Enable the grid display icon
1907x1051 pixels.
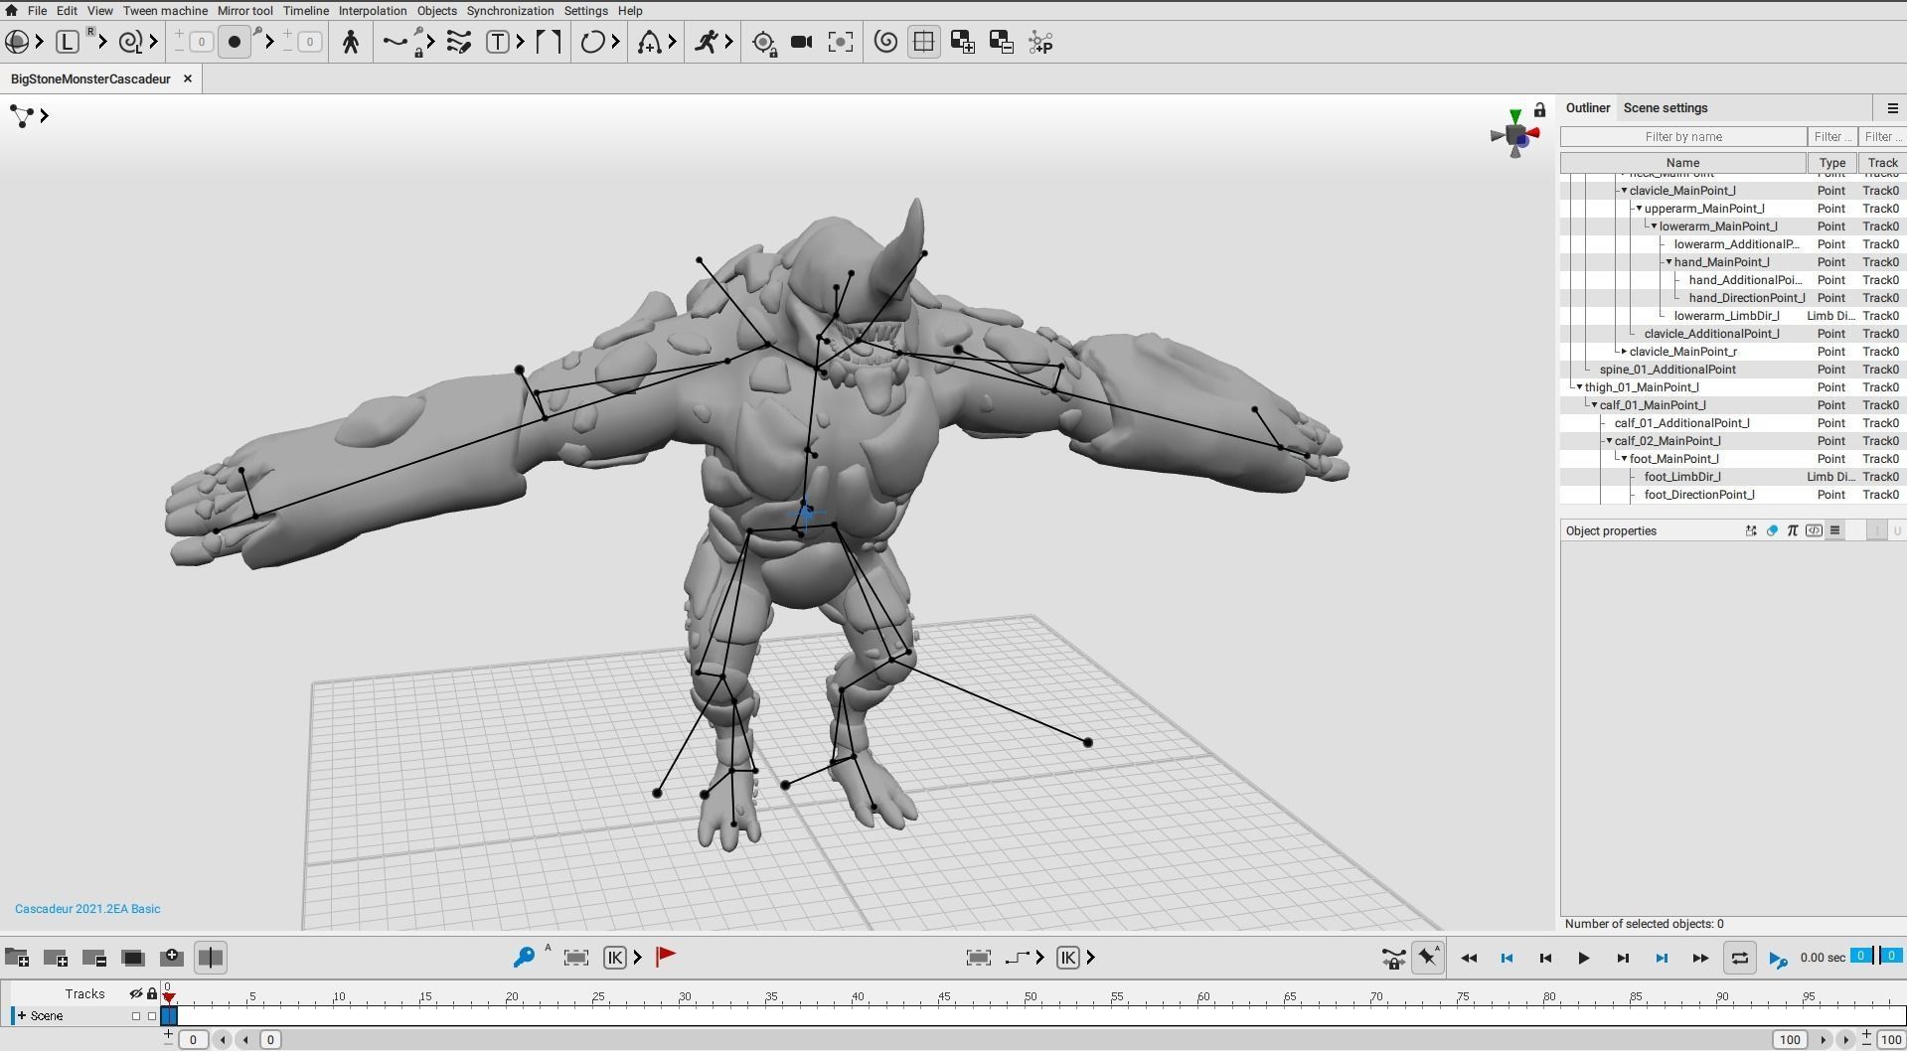coord(923,42)
